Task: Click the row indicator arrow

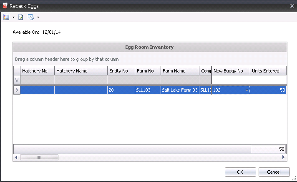Action: [17, 90]
